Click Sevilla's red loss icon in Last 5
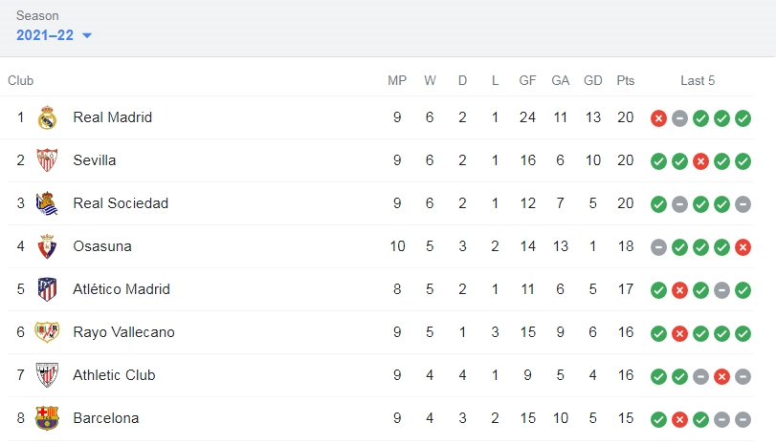776x444 pixels. tap(700, 161)
